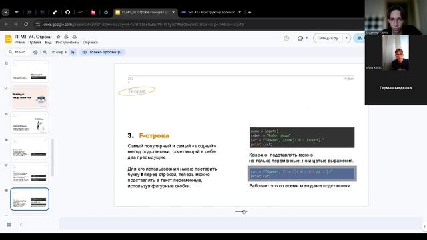The image size is (427, 240).
Task: Select slide 17 thumbnail
Action: click(x=29, y=173)
